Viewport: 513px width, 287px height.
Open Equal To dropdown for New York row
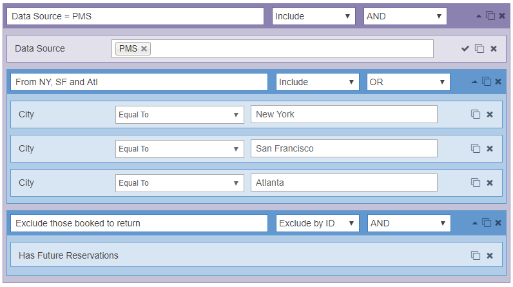pos(180,115)
